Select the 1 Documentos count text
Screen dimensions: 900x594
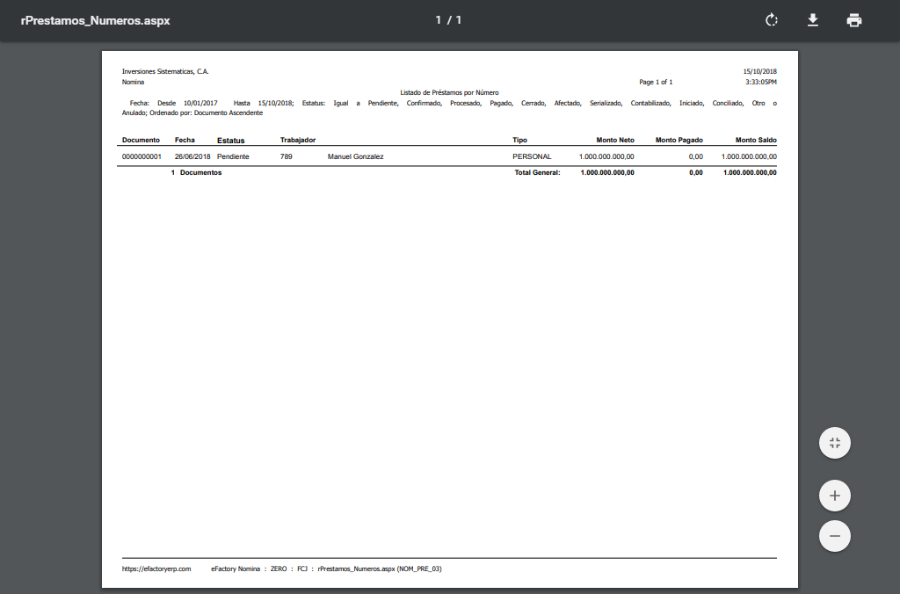pos(196,173)
